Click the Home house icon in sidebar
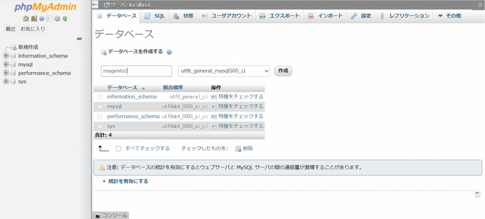Screen dimensions: 485x219 pos(25,19)
